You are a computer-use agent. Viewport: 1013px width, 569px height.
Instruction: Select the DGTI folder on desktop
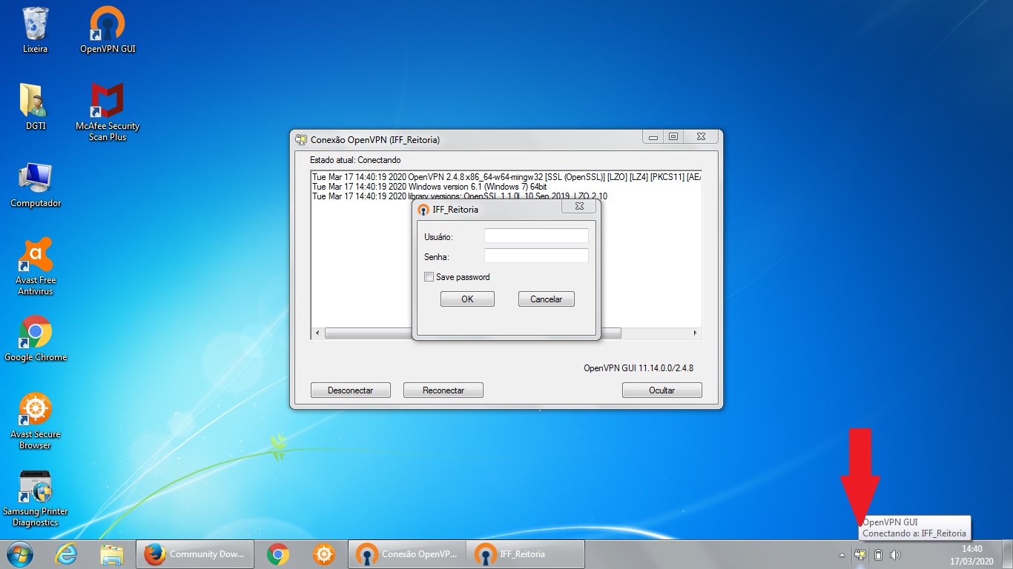pos(35,107)
